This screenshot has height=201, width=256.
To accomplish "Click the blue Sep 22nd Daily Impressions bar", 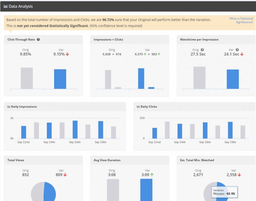I will 24,132.
